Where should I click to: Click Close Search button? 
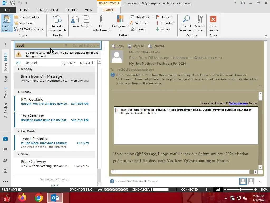[x=213, y=24]
